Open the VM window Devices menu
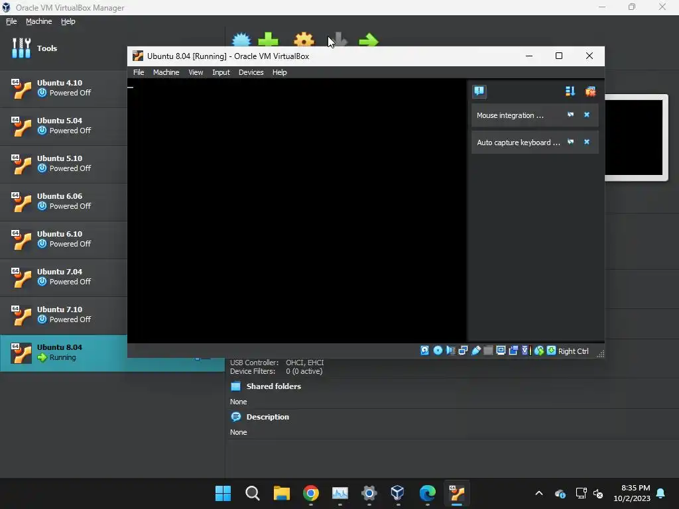The height and width of the screenshot is (509, 679). [251, 72]
